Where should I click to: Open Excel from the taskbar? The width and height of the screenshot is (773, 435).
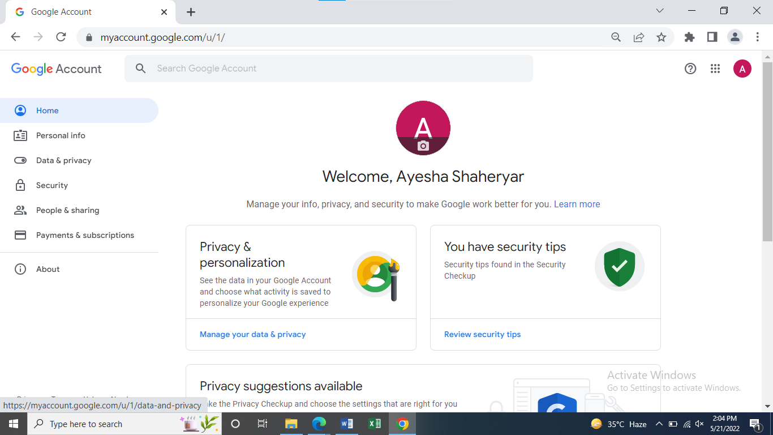tap(375, 424)
